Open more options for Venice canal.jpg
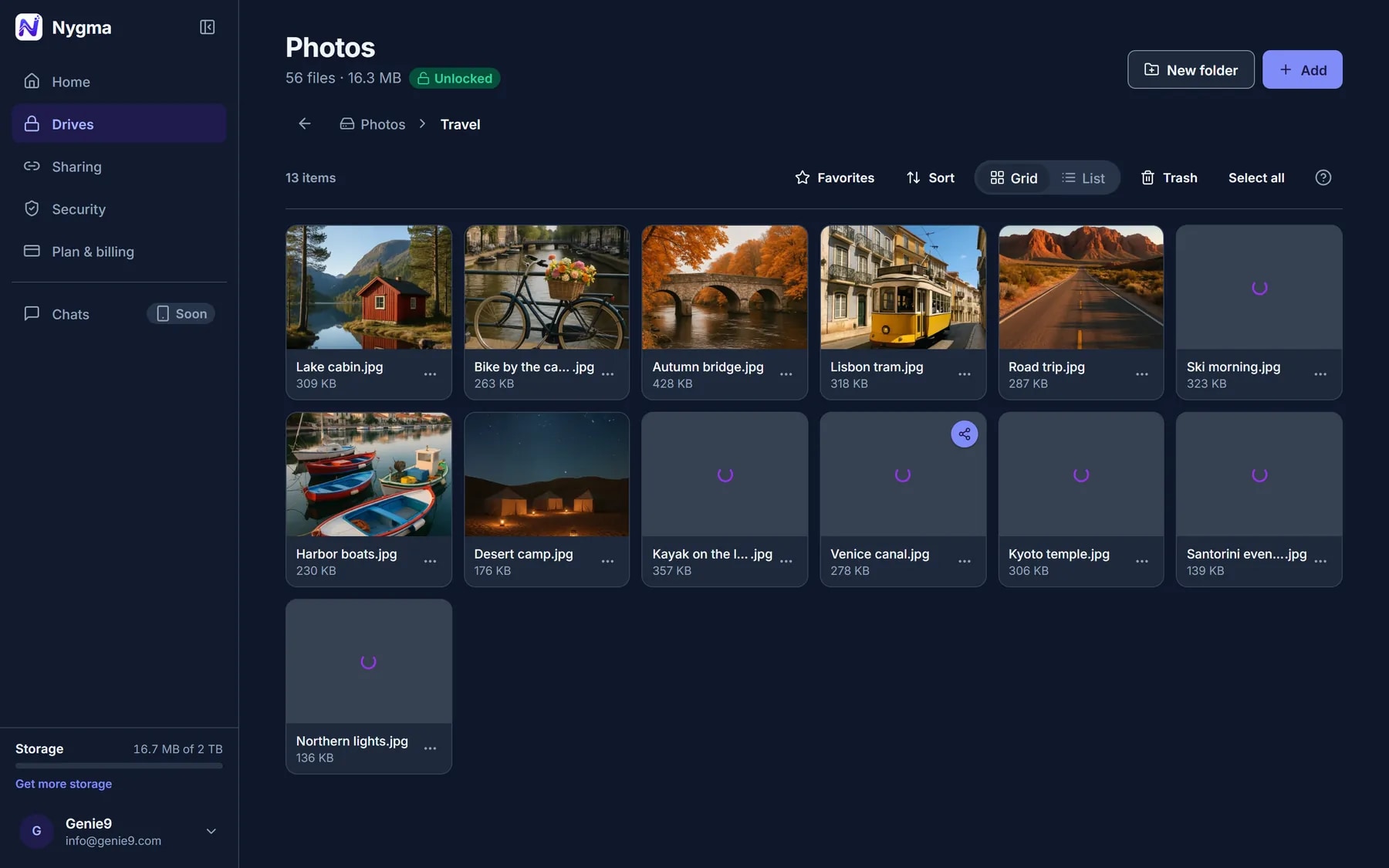This screenshot has height=868, width=1389. tap(964, 562)
